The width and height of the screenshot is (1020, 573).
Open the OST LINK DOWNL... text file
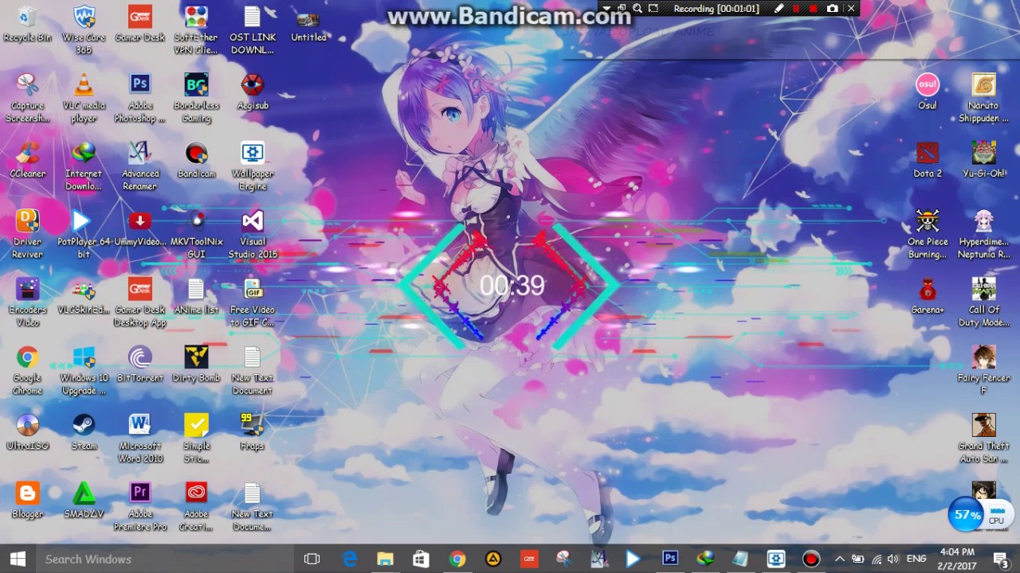pos(253,29)
